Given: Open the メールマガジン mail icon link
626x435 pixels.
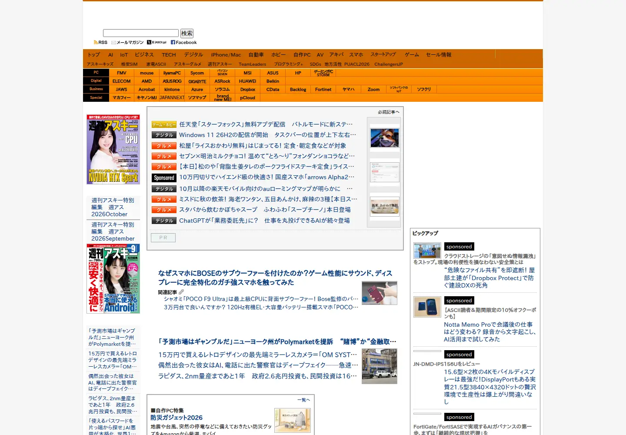Looking at the screenshot, I should [x=127, y=43].
